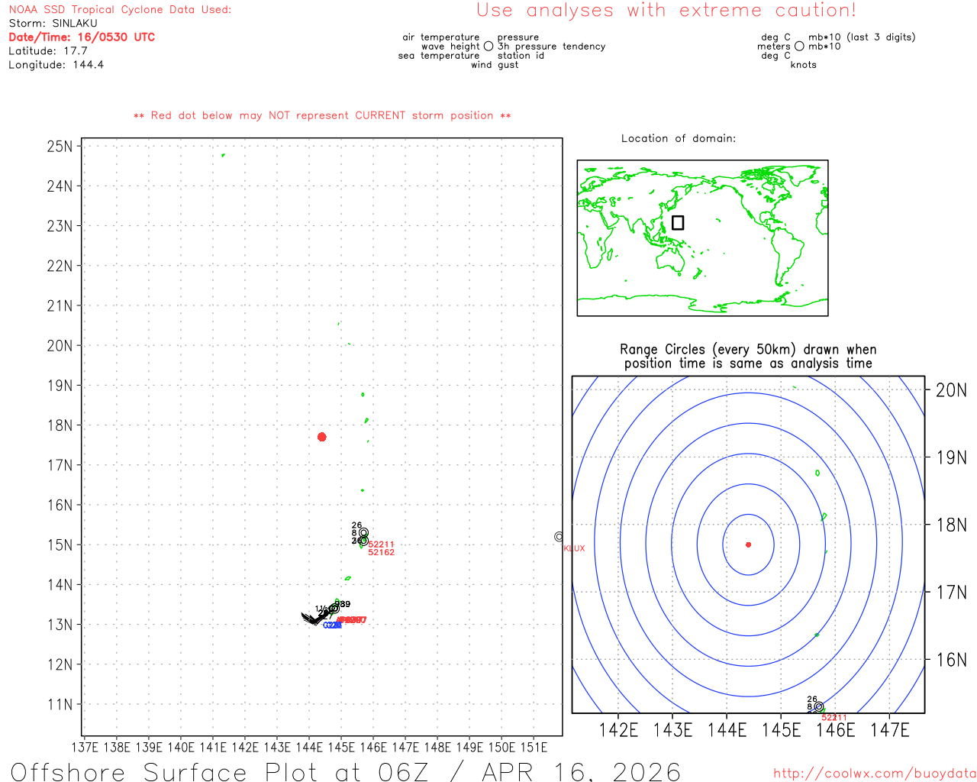Click the 'sea temperature' legend label
This screenshot has height=782, width=977.
tap(439, 56)
